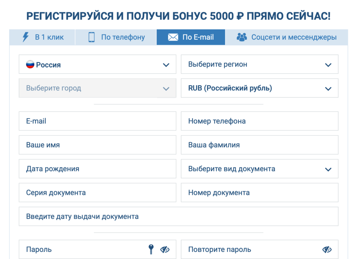Click the Номер телефона field

259,121
